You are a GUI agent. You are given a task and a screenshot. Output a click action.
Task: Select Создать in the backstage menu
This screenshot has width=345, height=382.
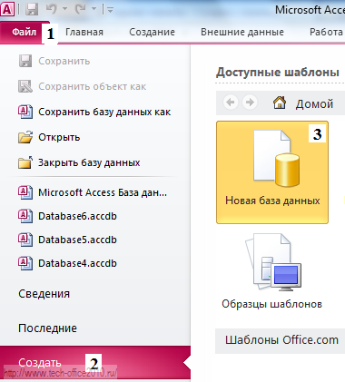(x=95, y=362)
